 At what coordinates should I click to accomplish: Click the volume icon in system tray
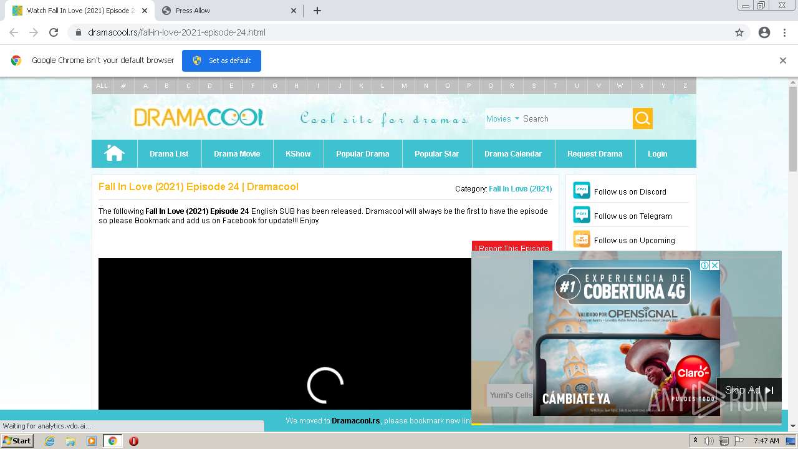(709, 441)
